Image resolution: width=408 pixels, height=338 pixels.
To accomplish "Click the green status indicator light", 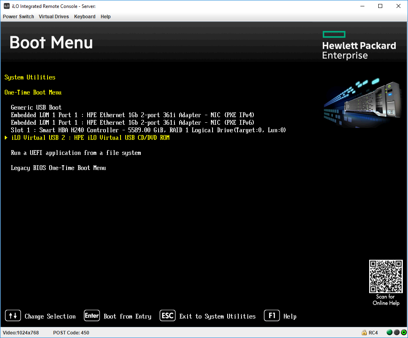I will (x=389, y=332).
